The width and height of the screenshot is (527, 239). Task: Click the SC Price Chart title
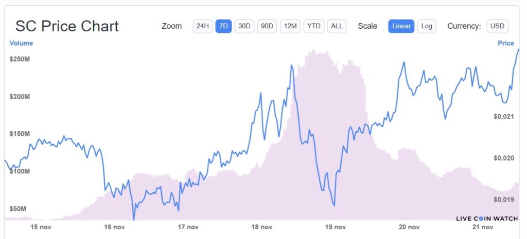[67, 26]
